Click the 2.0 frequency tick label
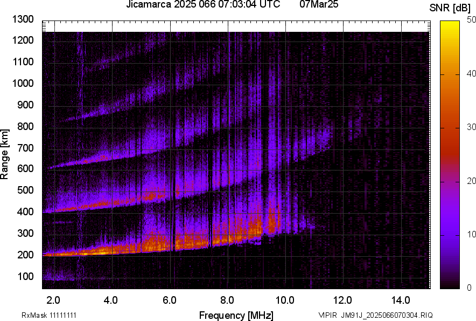Image resolution: width=476 pixels, height=321 pixels. 53,300
